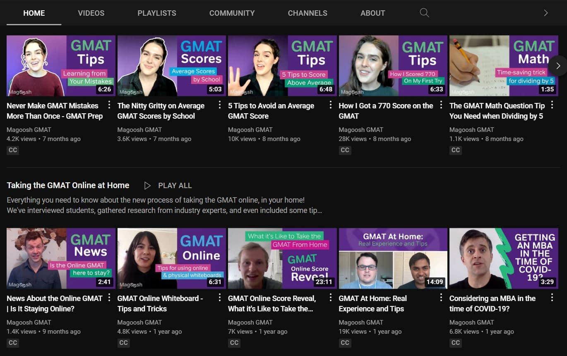The height and width of the screenshot is (356, 567).
Task: Open the ABOUT tab
Action: click(372, 13)
